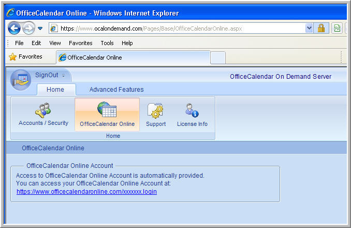Click the Internet Explorer title bar logo
The height and width of the screenshot is (228, 351).
coord(10,12)
